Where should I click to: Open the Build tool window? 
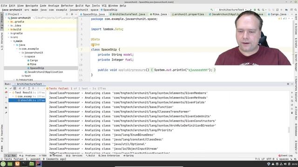point(90,155)
